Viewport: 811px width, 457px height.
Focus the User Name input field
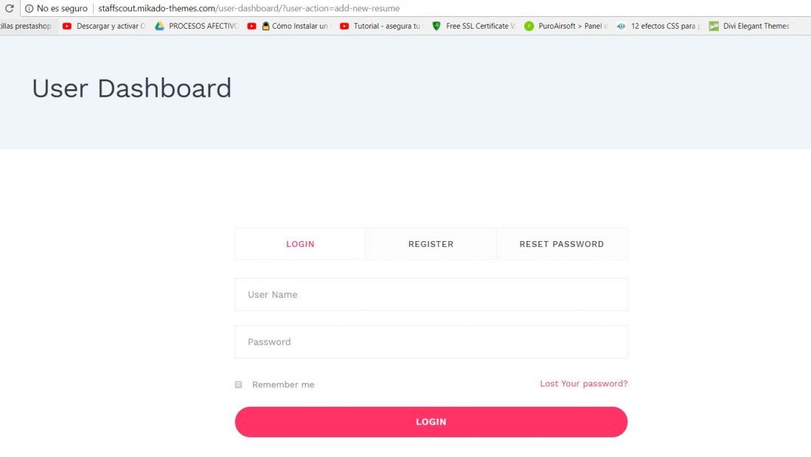click(431, 295)
